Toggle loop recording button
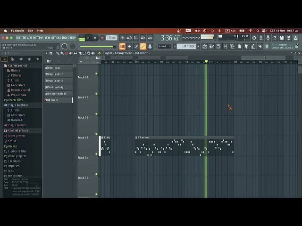This screenshot has height=226, width=302. pos(150,38)
